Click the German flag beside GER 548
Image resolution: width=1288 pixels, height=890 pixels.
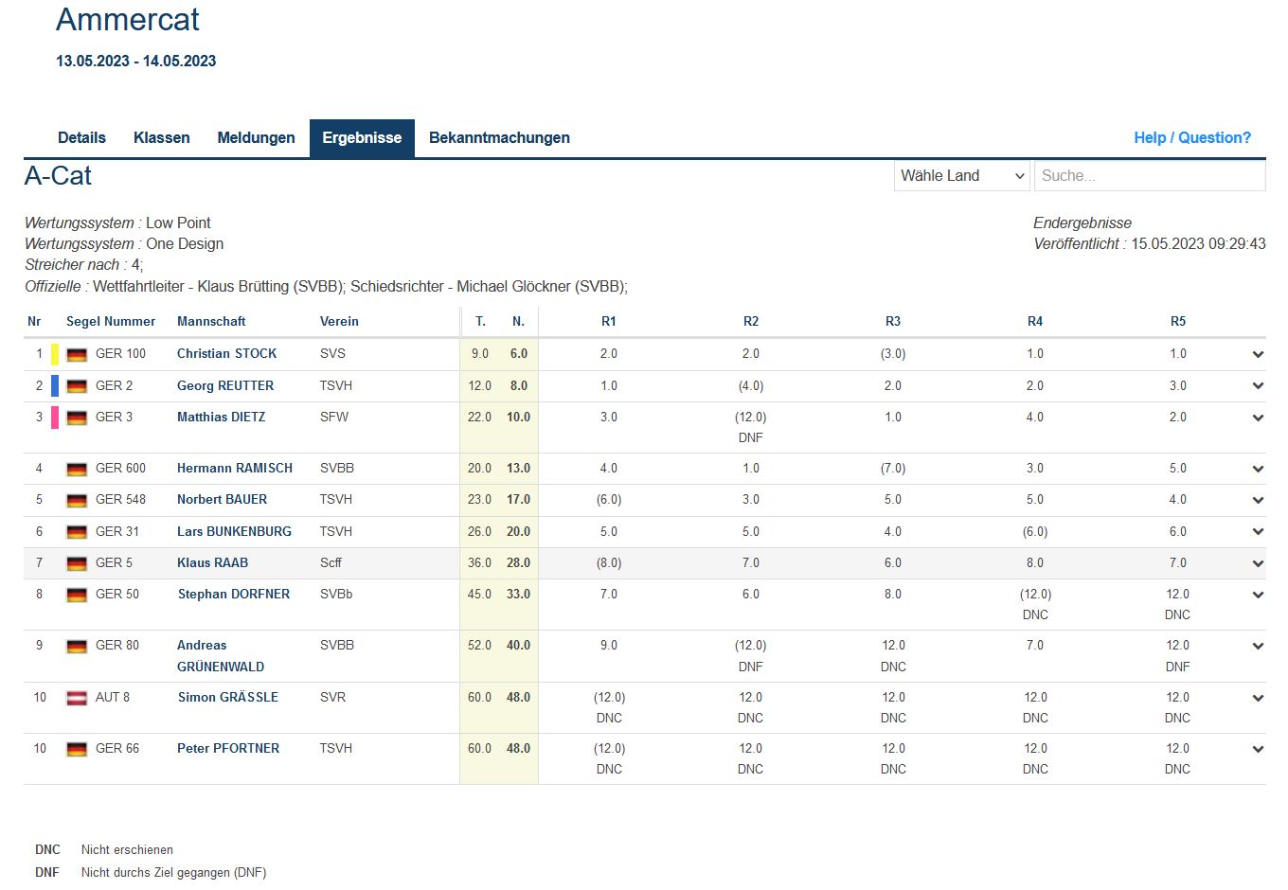point(77,500)
